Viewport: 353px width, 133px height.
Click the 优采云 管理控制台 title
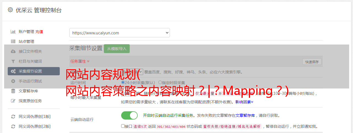(39, 10)
